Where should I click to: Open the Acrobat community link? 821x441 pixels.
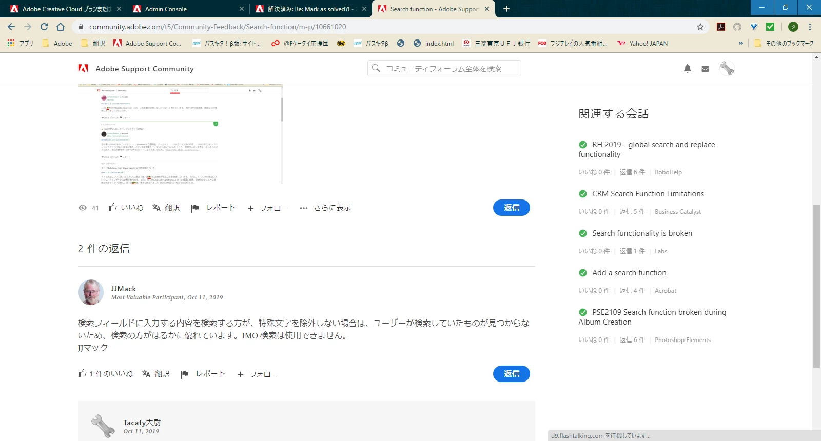click(x=666, y=291)
